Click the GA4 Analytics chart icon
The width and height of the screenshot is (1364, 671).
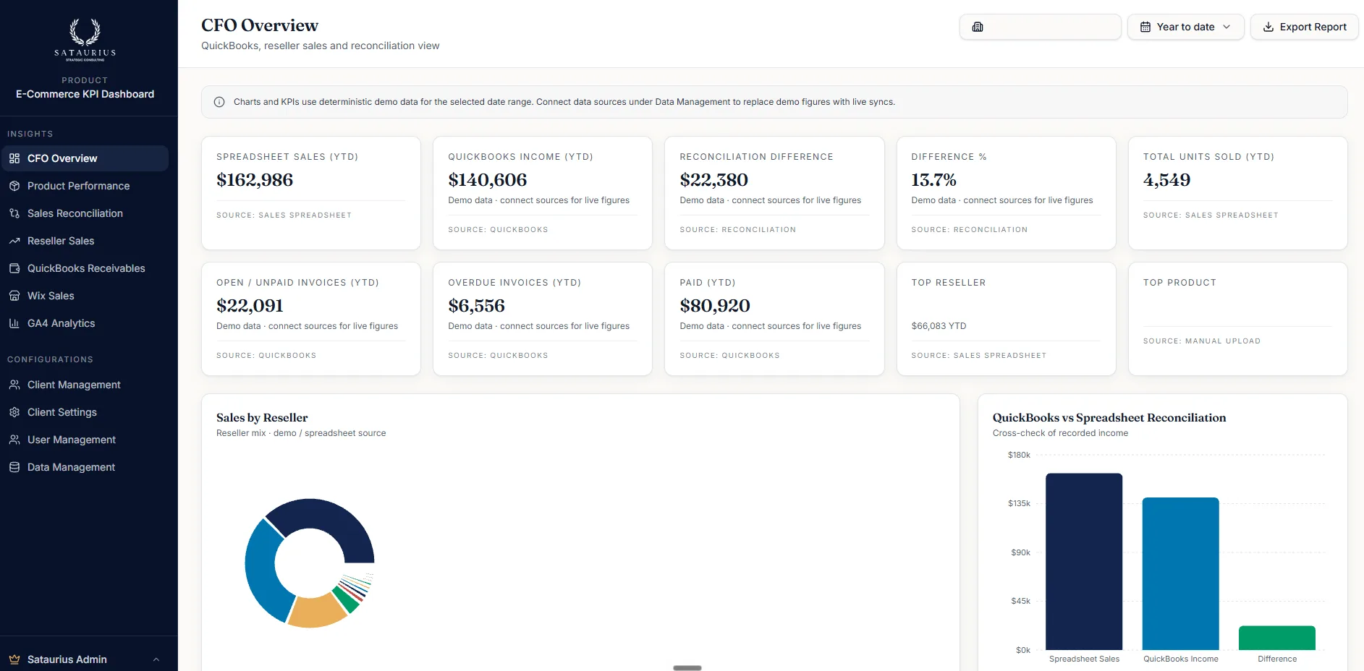(x=14, y=323)
